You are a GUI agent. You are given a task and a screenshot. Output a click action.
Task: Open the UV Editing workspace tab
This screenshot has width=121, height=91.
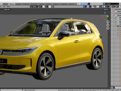26,4
